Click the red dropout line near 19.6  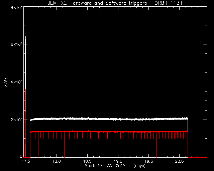[157, 147]
